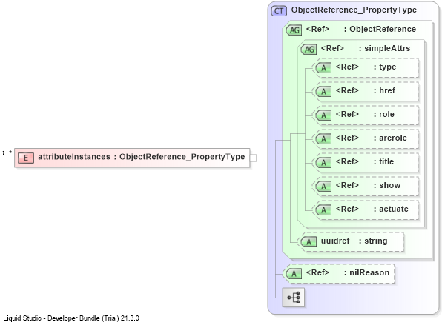Select the ': title' attribute label
Image resolution: width=442 pixels, height=322 pixels.
[x=383, y=161]
